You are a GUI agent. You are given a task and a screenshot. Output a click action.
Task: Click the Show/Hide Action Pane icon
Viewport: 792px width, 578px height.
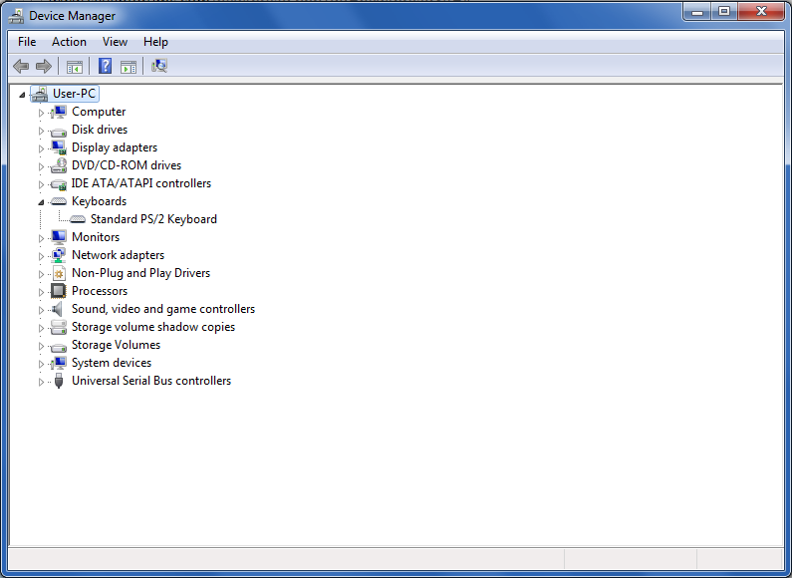click(129, 66)
